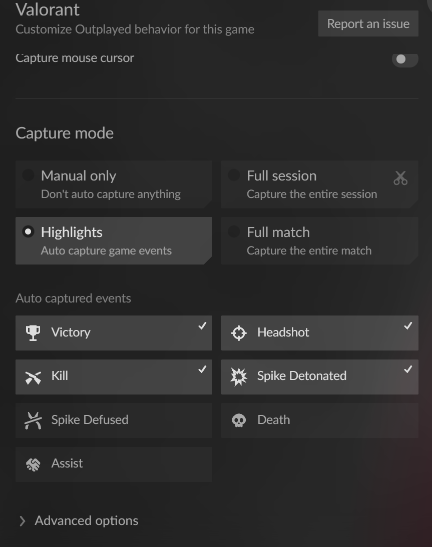Click the skull Death icon

pyautogui.click(x=239, y=420)
